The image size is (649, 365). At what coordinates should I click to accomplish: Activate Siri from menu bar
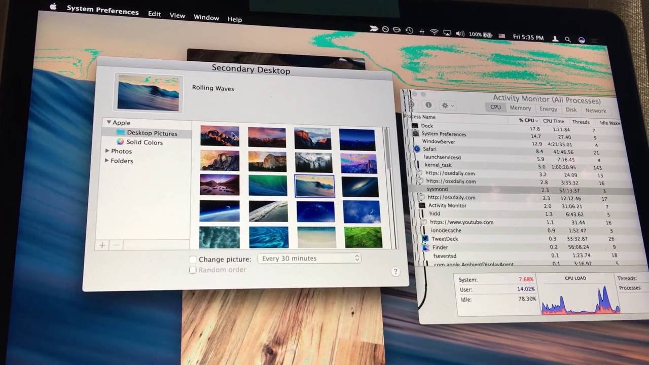tap(582, 40)
